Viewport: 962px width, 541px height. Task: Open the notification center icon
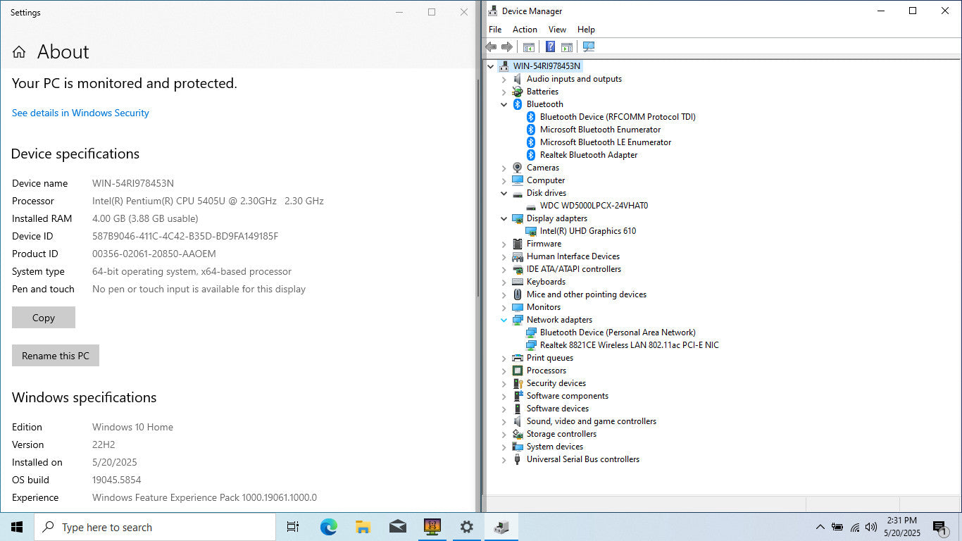[939, 527]
